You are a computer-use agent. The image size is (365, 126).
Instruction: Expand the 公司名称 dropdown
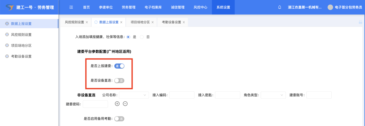click(134, 95)
